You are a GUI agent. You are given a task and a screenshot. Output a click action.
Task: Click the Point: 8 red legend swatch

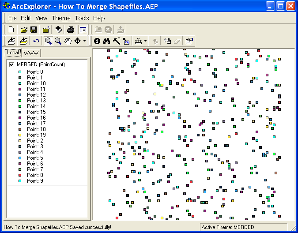[x=20, y=175]
